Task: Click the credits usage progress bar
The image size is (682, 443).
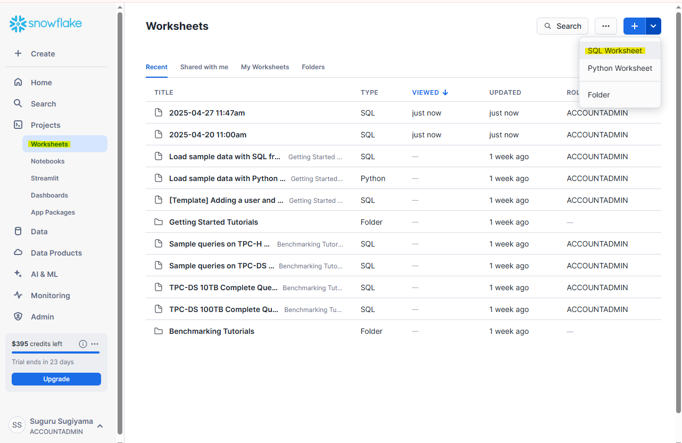Action: (56, 352)
